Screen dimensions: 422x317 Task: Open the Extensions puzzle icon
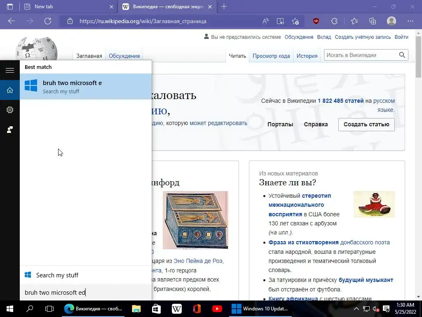[334, 21]
